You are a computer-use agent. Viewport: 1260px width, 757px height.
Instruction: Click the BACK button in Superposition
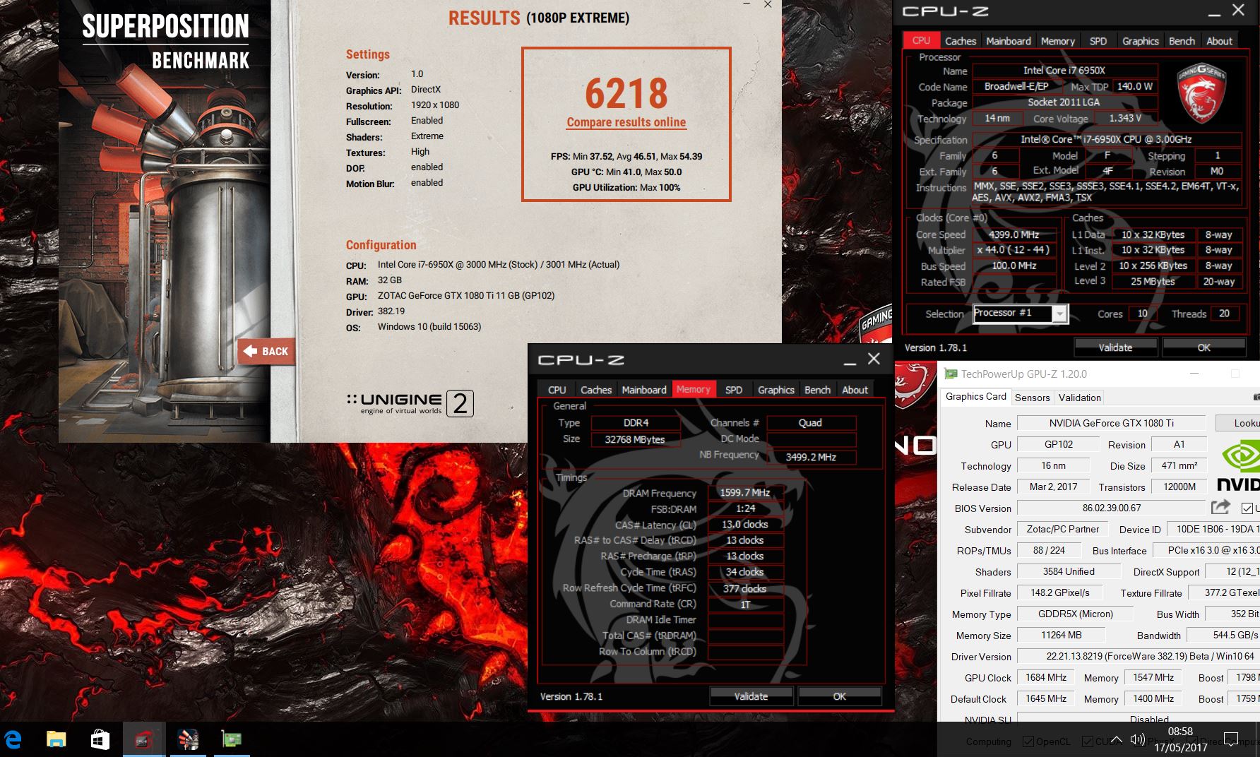point(266,351)
